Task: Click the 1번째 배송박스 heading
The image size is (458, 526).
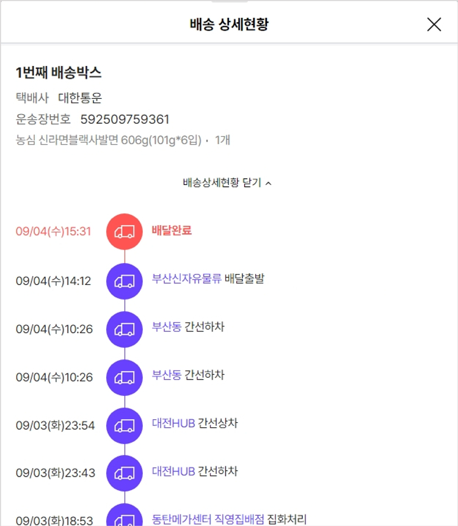Action: point(59,73)
